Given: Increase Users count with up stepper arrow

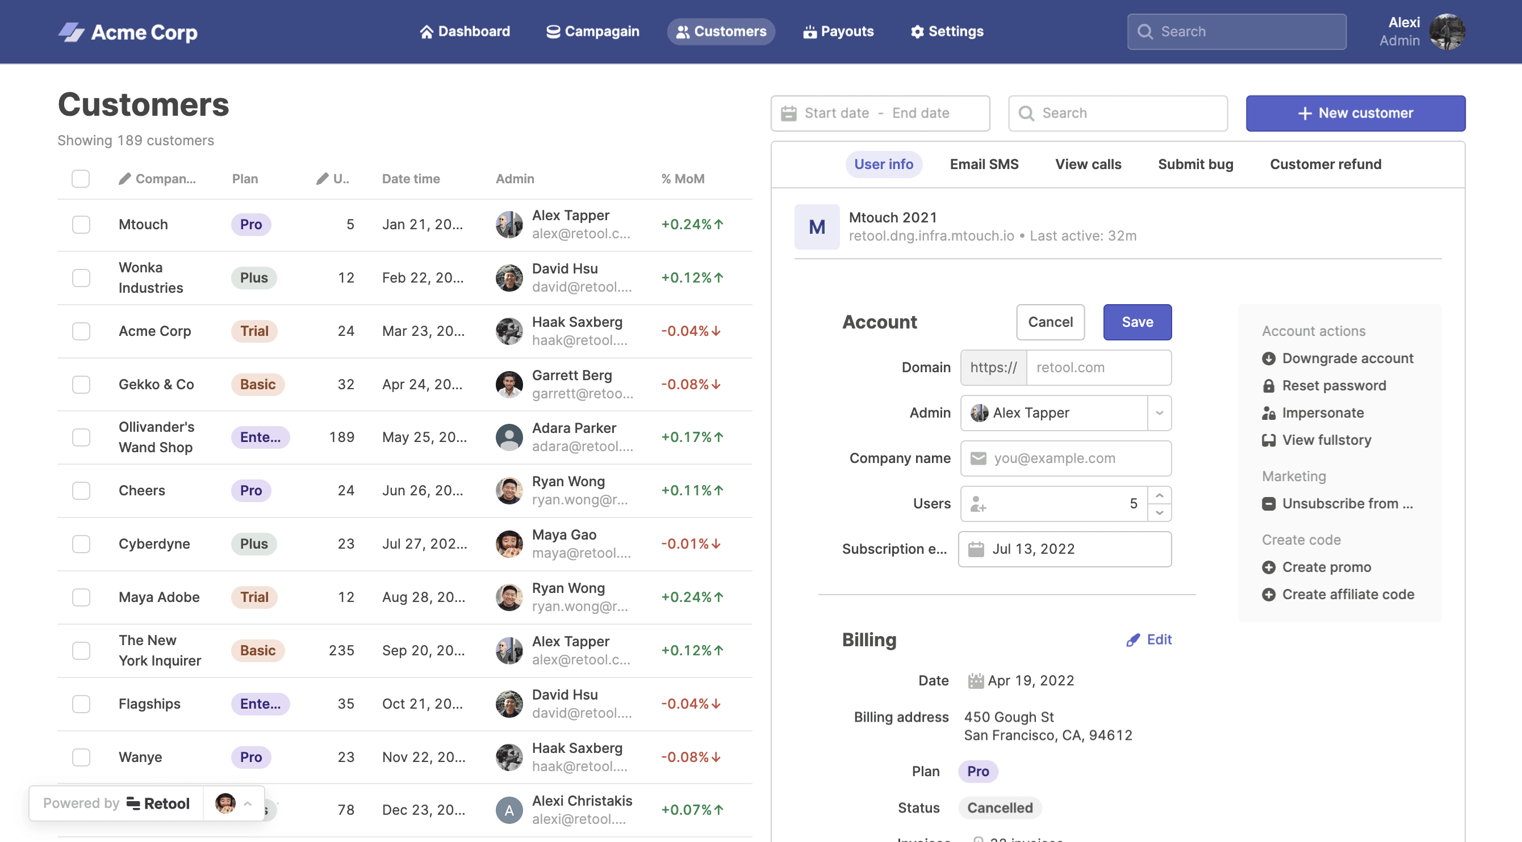Looking at the screenshot, I should click(x=1159, y=495).
